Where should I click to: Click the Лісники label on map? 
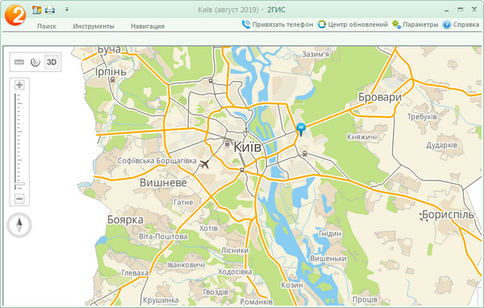[x=235, y=250]
